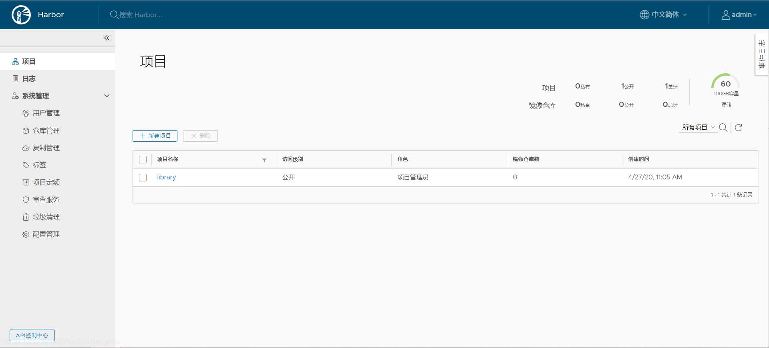Sort by 访问级别 column header

(292, 159)
